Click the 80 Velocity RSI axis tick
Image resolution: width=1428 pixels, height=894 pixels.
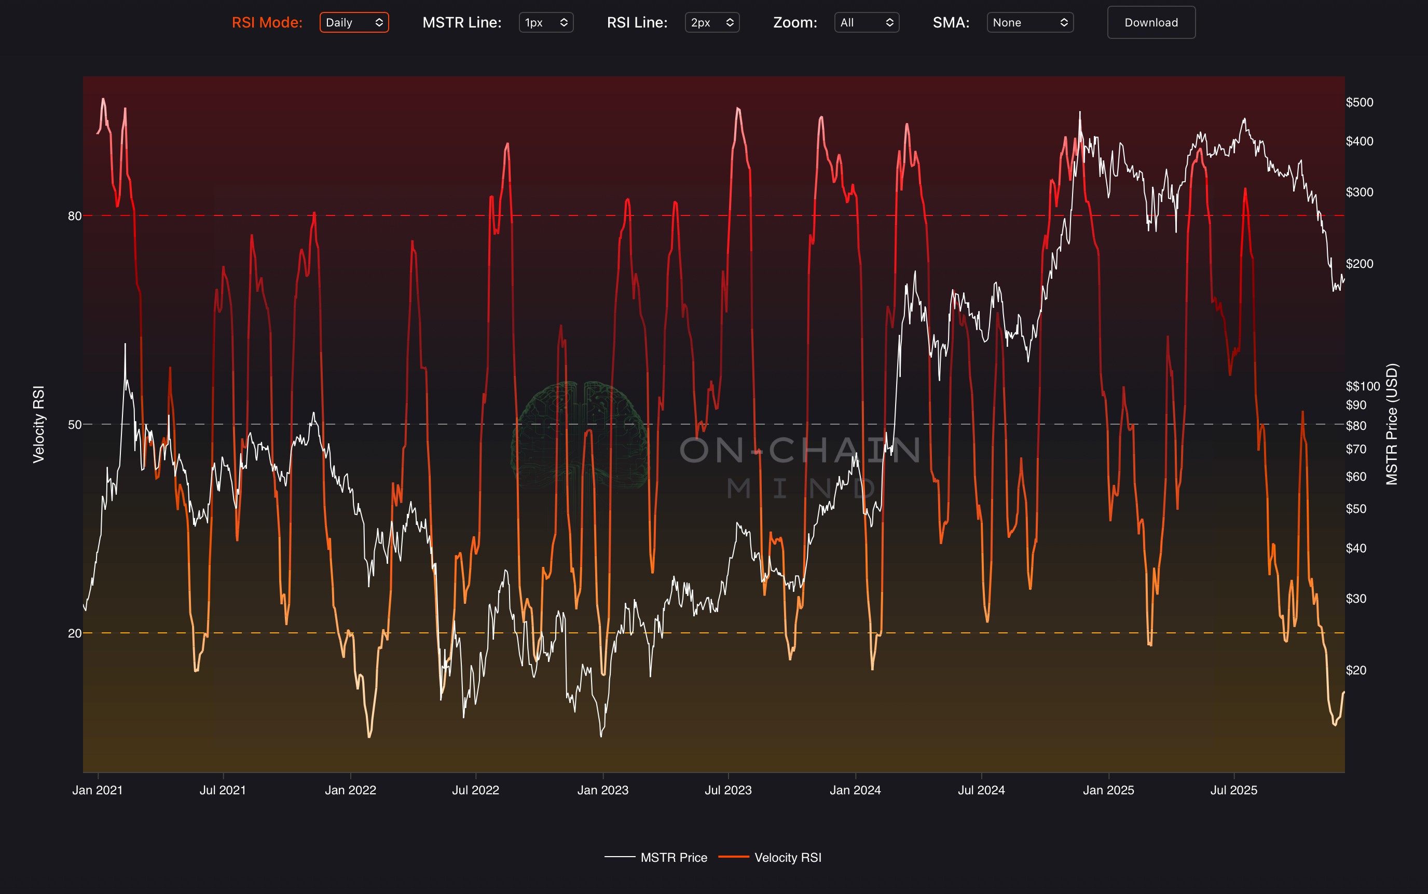point(74,216)
